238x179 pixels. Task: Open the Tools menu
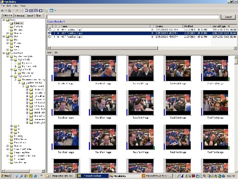pos(22,6)
